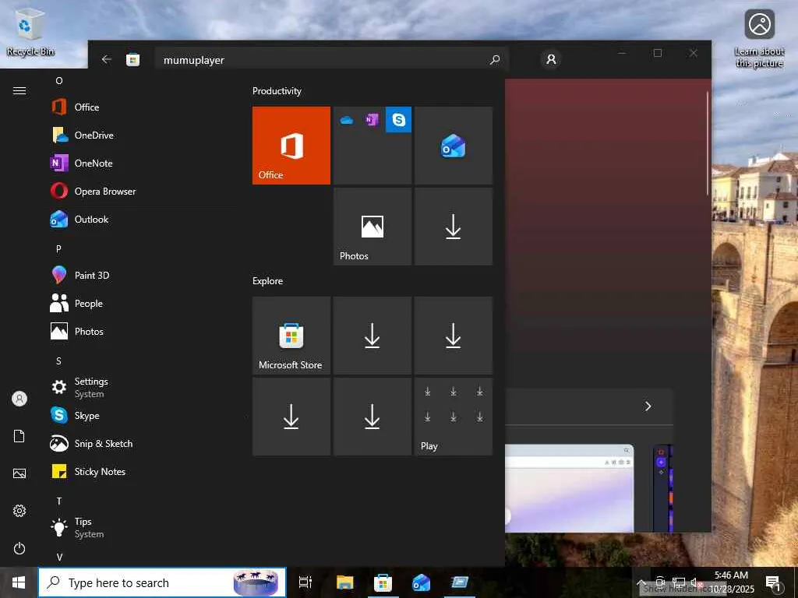Open the Microsoft Store tile

click(291, 336)
